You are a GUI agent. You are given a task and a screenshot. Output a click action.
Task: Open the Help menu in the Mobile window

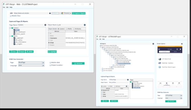click(x=103, y=39)
